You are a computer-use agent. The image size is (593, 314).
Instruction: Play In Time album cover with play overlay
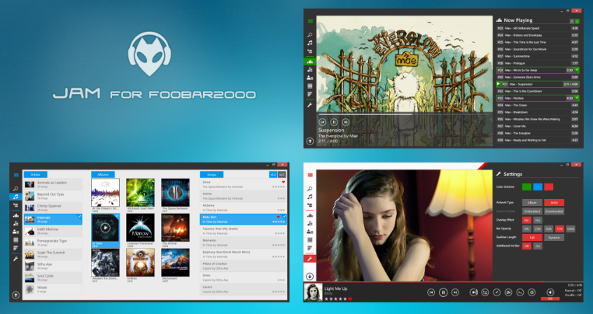tap(106, 228)
